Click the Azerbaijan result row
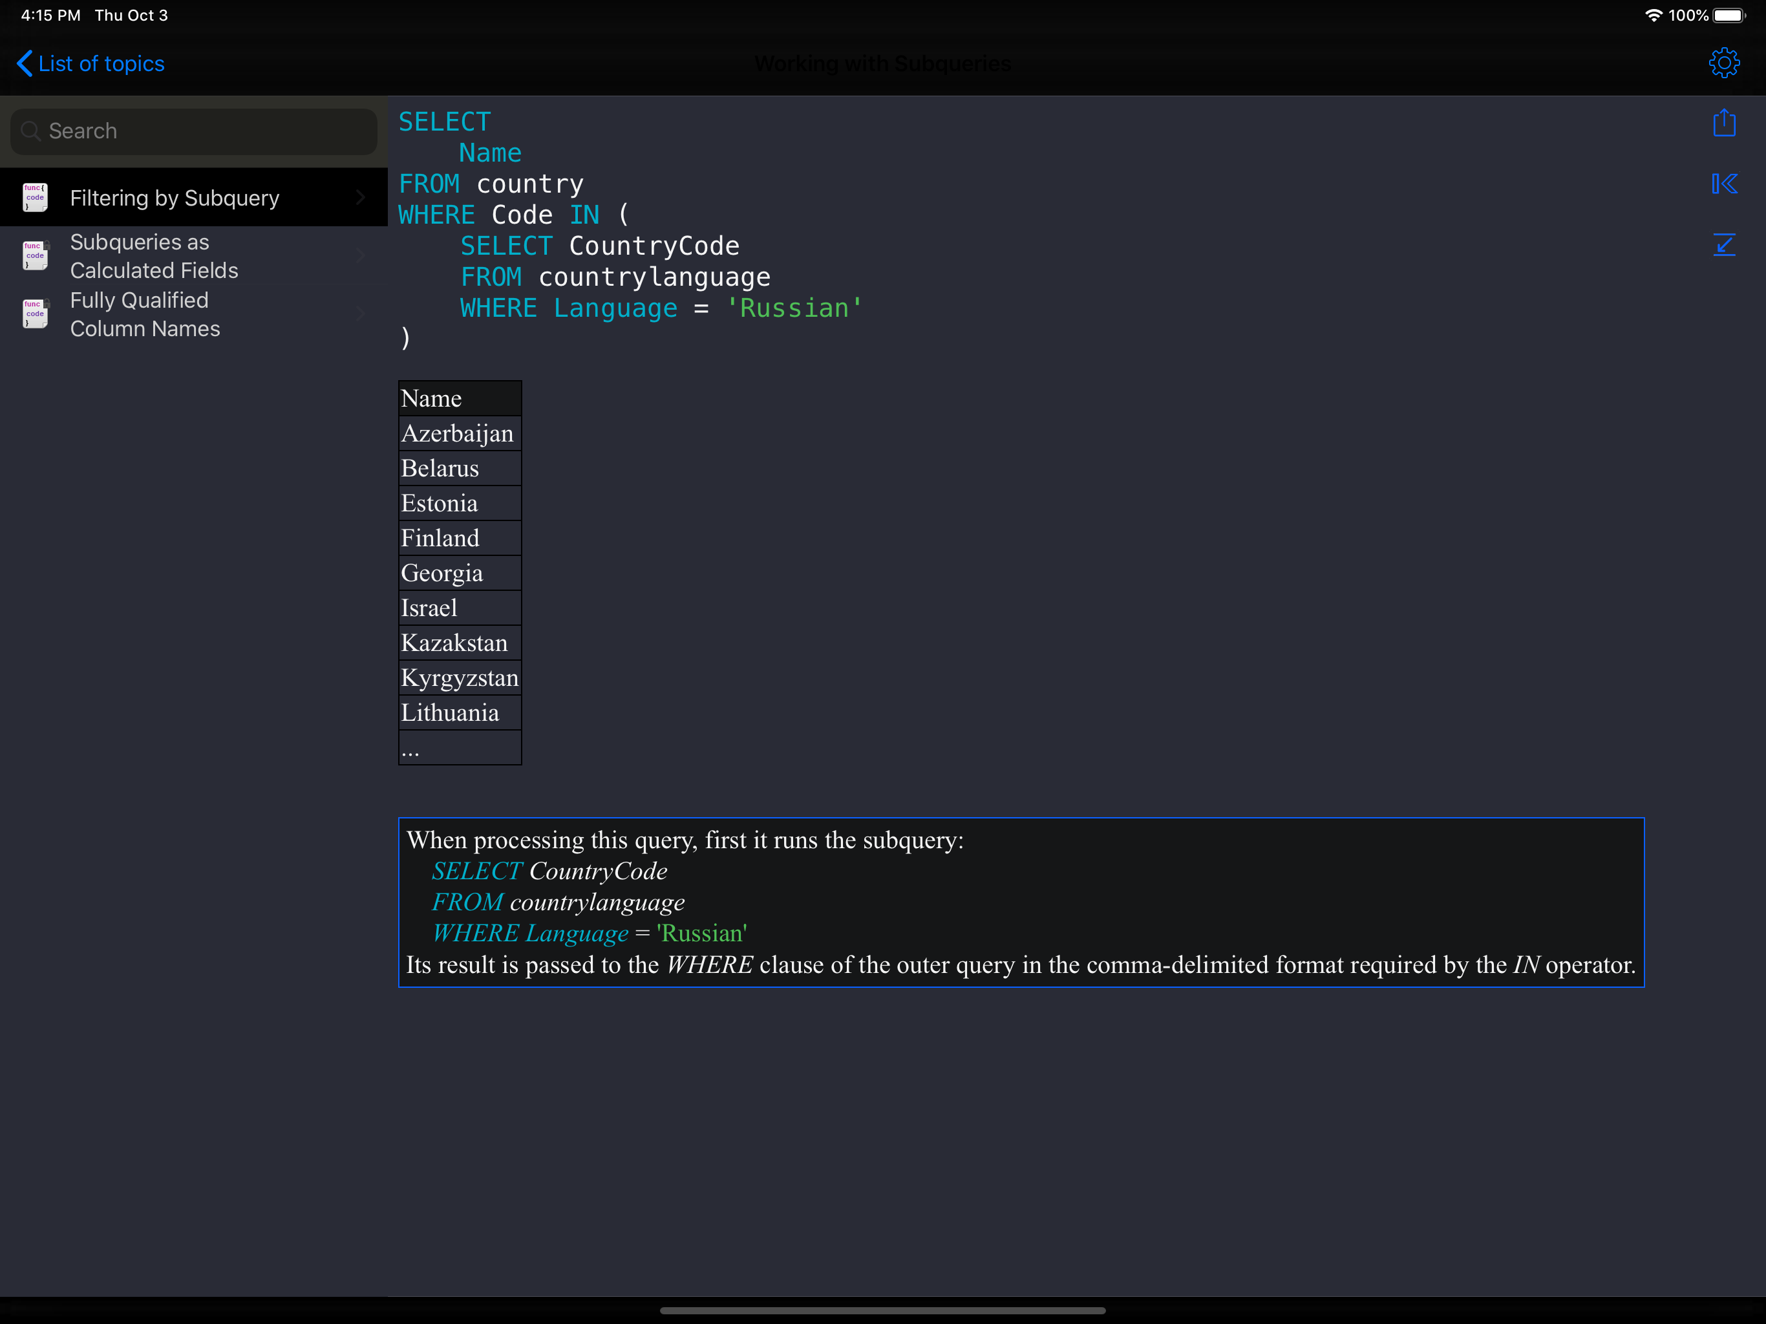The height and width of the screenshot is (1324, 1766). pyautogui.click(x=459, y=434)
